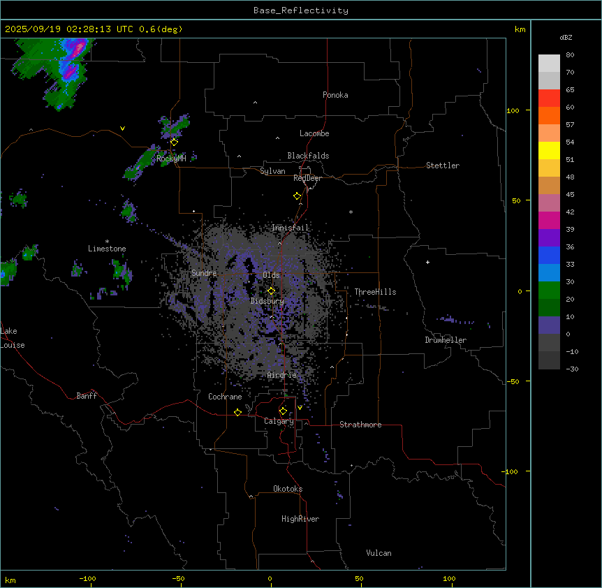The height and width of the screenshot is (588, 602).
Task: Click the Vulcan city label
Action: [379, 553]
